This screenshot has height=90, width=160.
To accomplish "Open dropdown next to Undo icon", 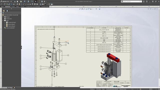I will click(x=34, y=1).
